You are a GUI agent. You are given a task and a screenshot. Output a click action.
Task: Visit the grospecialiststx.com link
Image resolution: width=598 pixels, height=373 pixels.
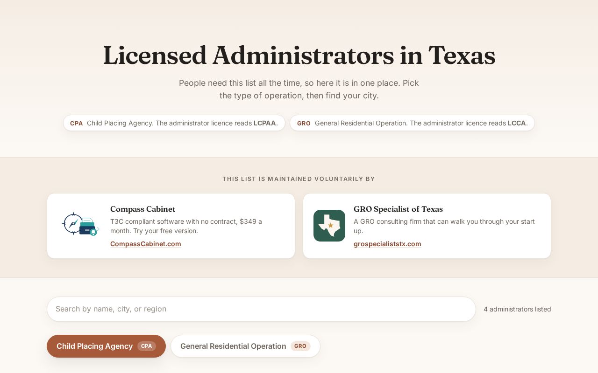pos(387,244)
